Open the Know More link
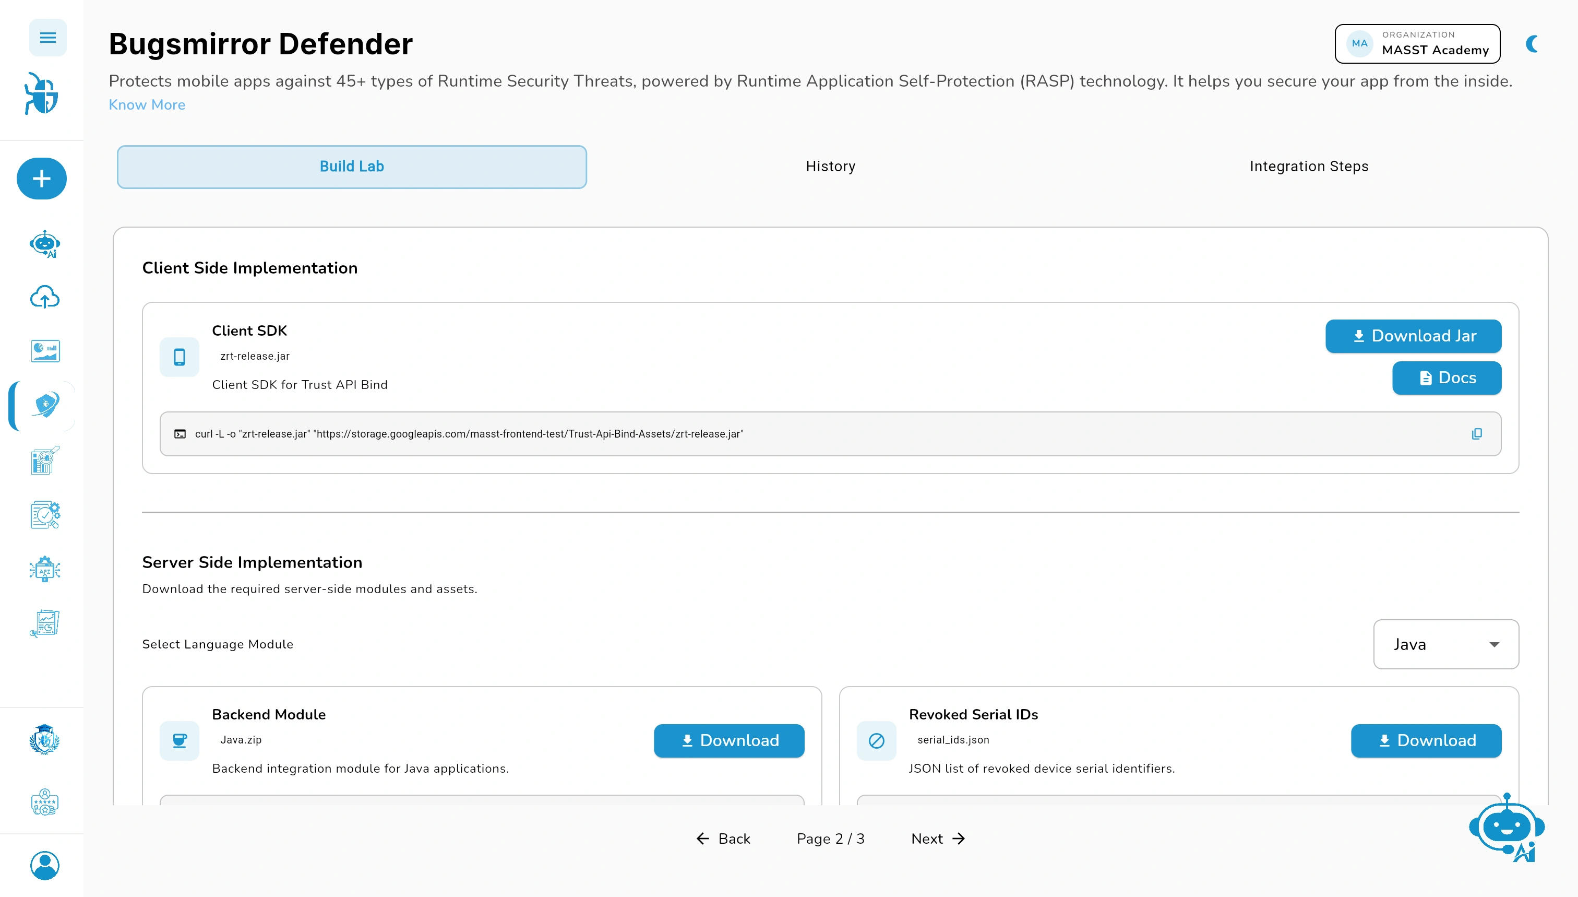 click(x=147, y=105)
